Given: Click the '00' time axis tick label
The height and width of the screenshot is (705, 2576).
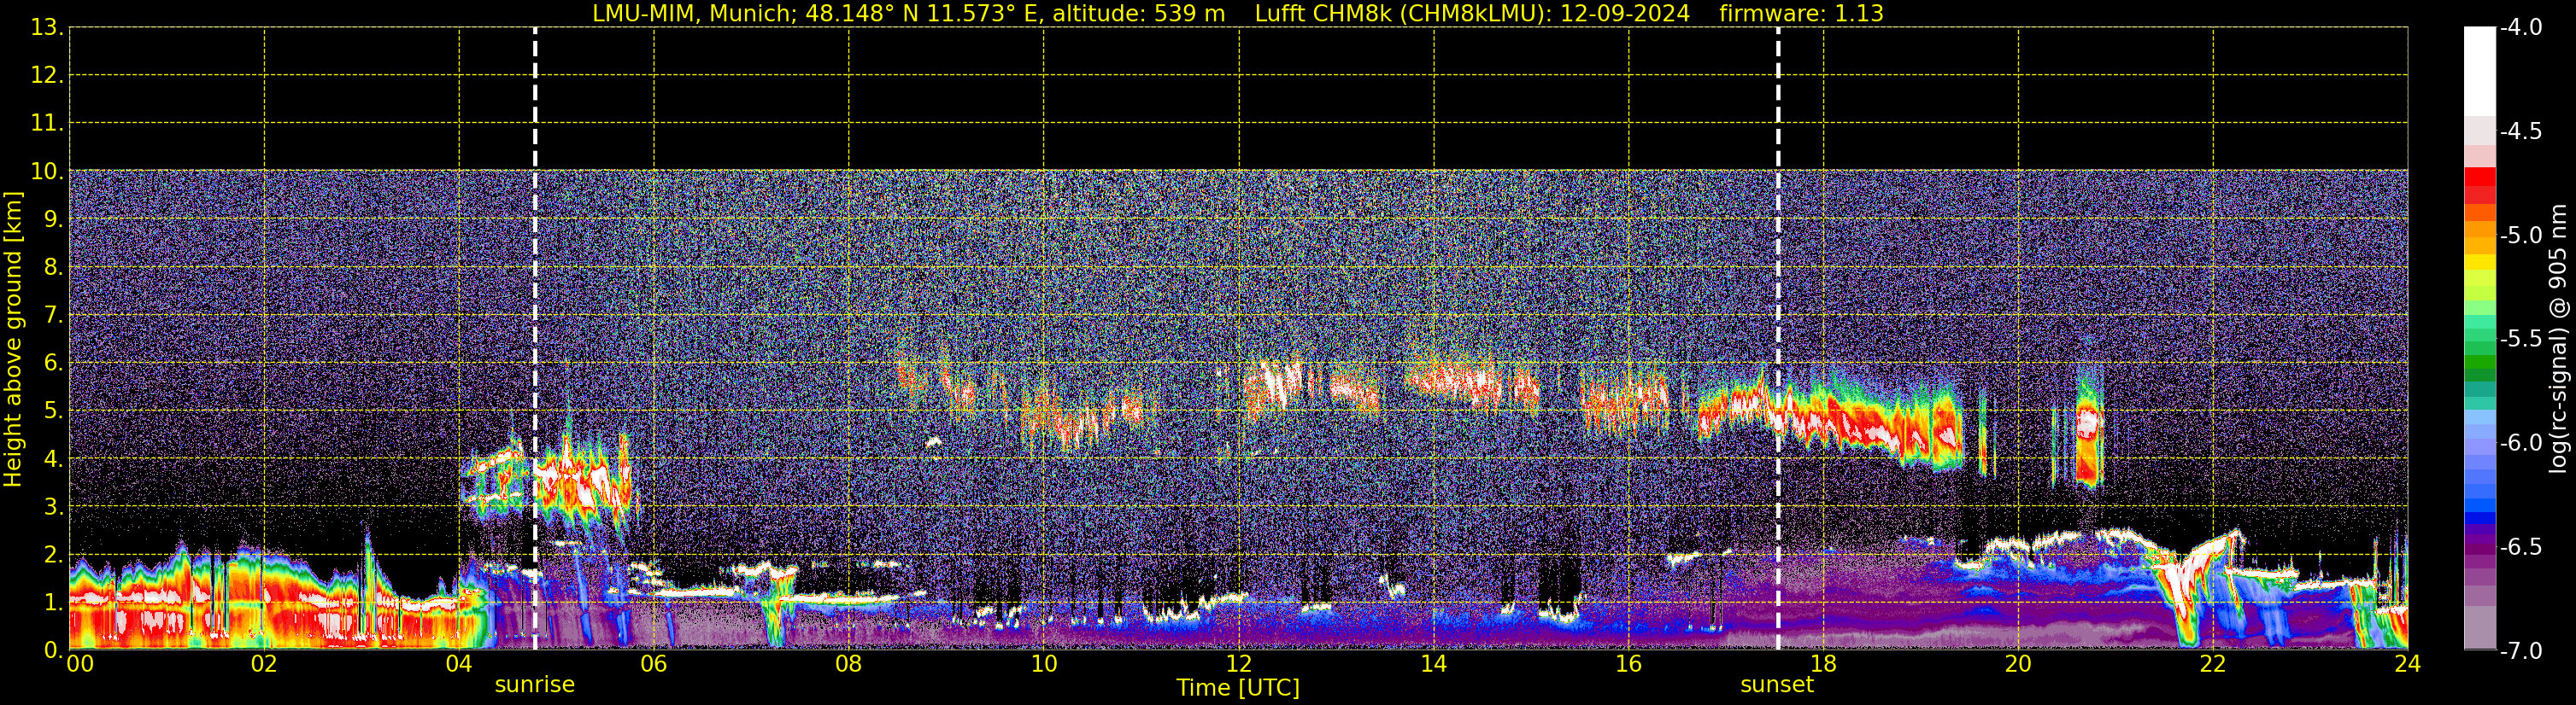Looking at the screenshot, I should 80,664.
